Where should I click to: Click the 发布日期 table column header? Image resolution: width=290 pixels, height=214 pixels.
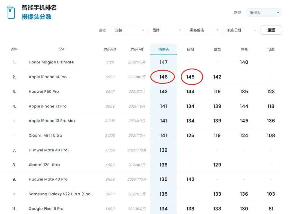[137, 49]
